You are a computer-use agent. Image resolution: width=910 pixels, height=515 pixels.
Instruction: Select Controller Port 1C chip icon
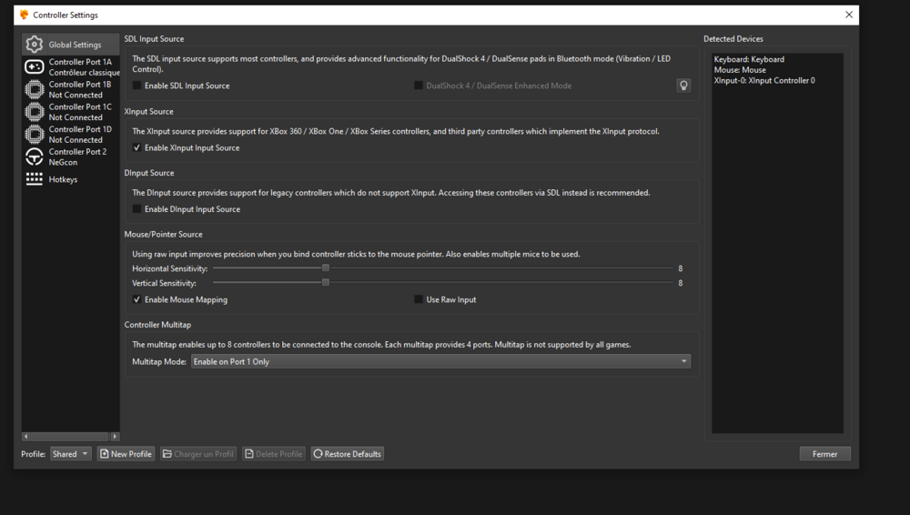click(35, 112)
